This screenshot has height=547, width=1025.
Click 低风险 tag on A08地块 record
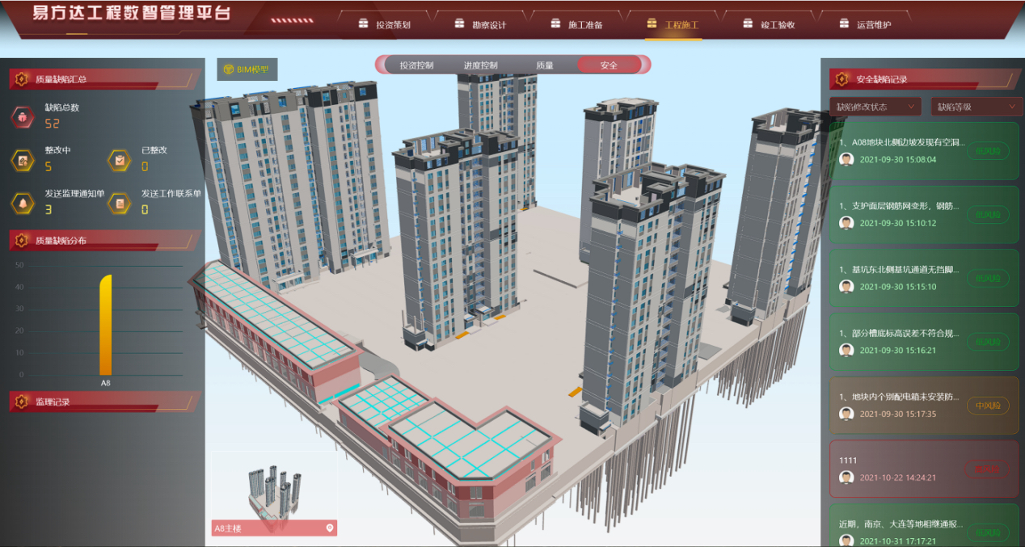coord(988,151)
